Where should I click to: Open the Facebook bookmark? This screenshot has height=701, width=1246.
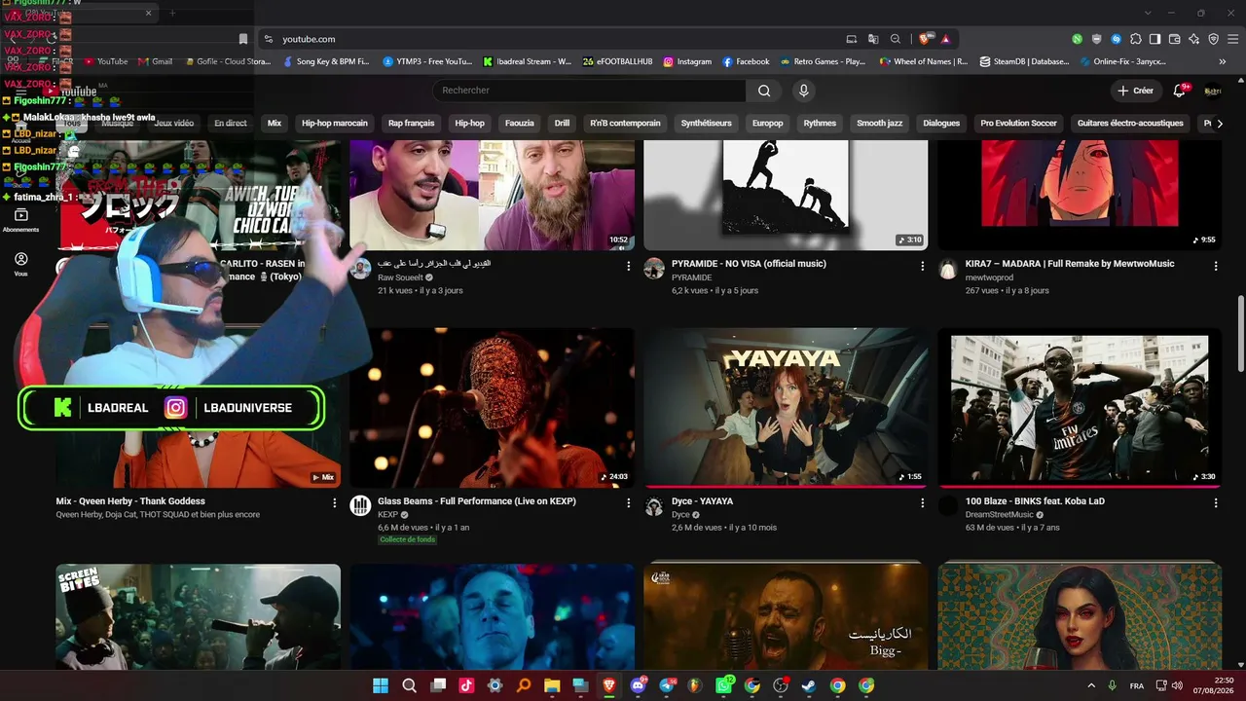pos(746,61)
